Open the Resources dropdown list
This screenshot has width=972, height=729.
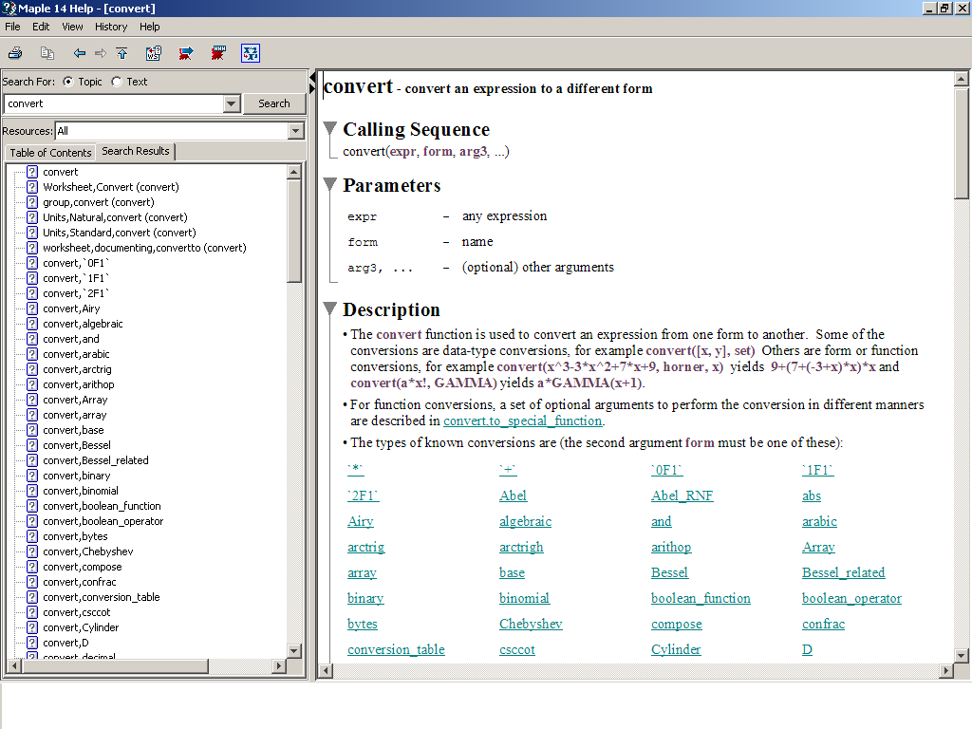[296, 131]
